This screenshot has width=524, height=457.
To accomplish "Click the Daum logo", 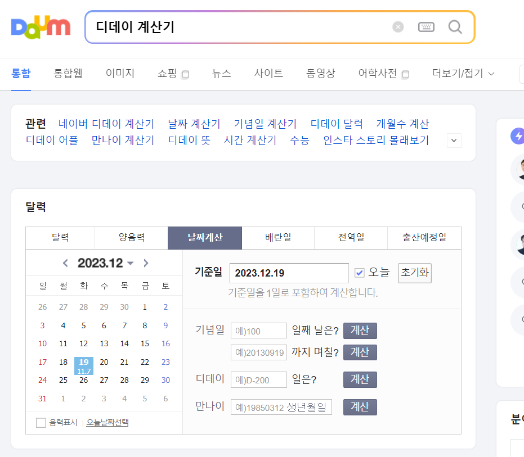I will click(x=41, y=27).
